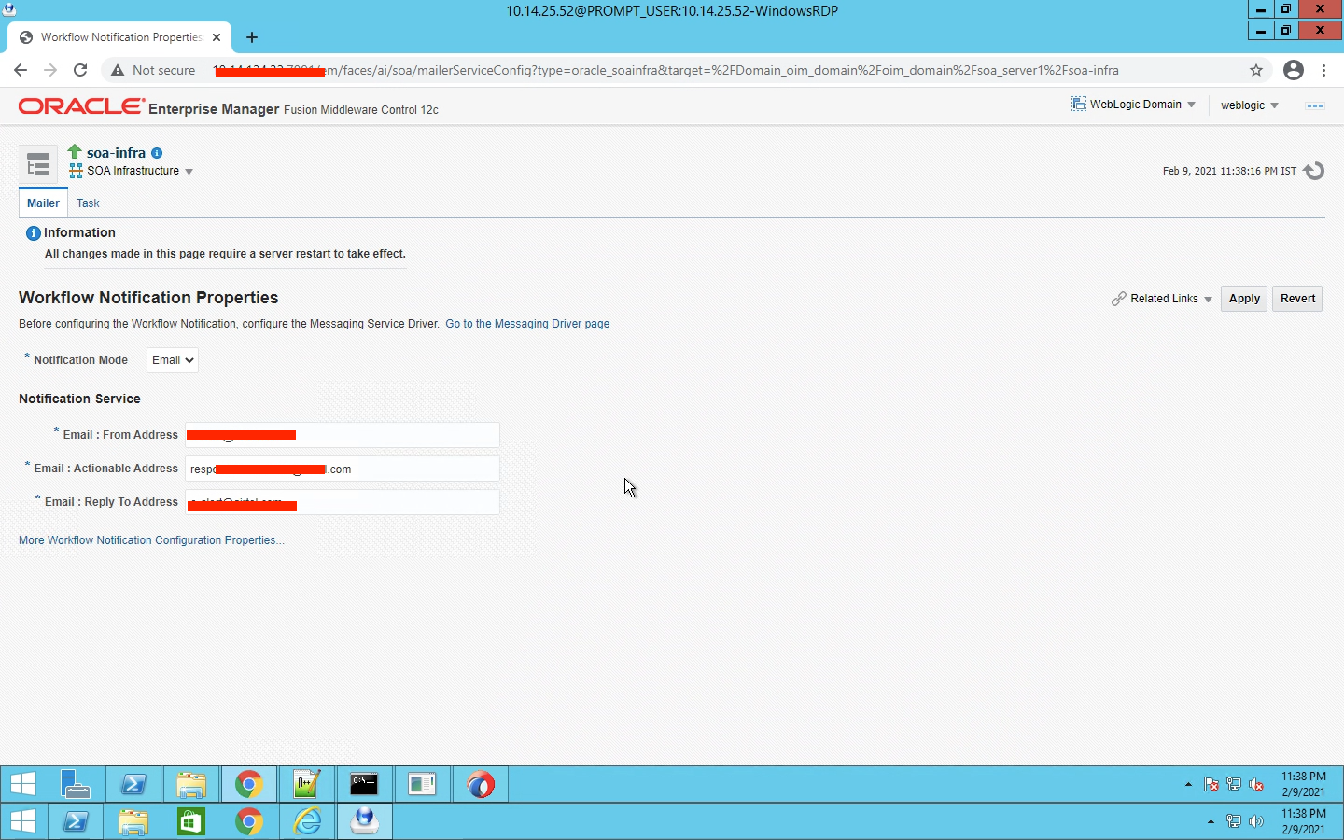Select the Mailer tab
This screenshot has height=840, width=1344.
pos(42,203)
